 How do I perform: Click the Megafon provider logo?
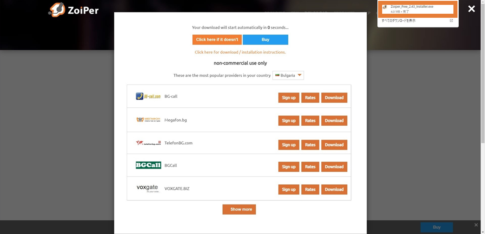click(148, 120)
